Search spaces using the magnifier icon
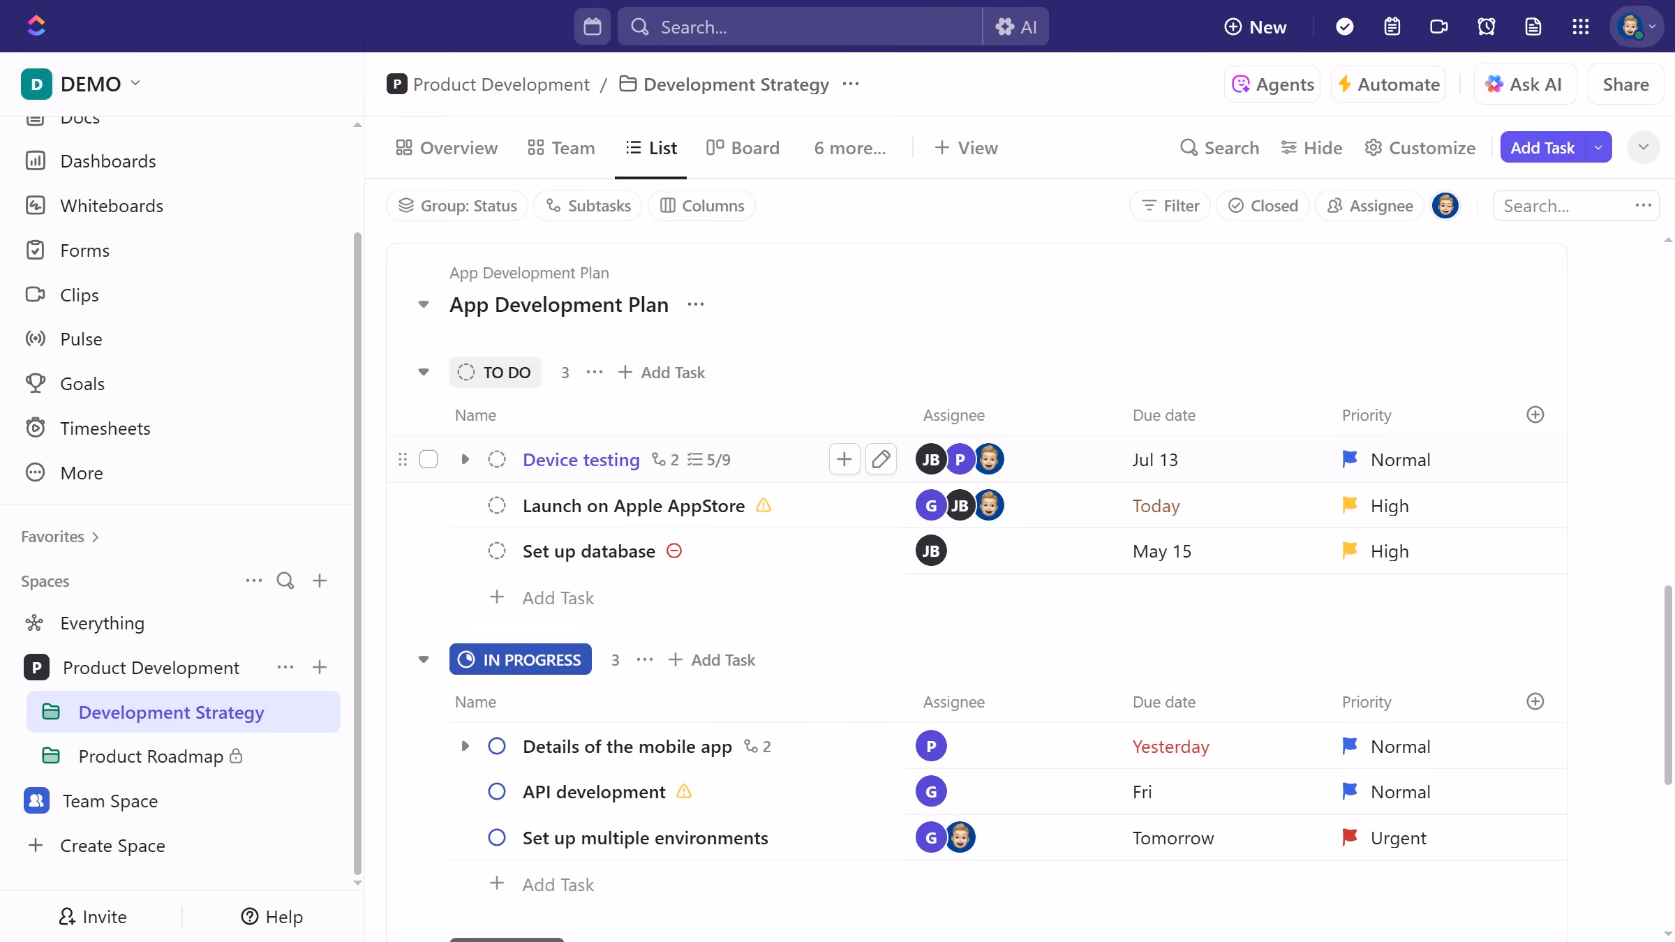The width and height of the screenshot is (1675, 942). click(285, 581)
